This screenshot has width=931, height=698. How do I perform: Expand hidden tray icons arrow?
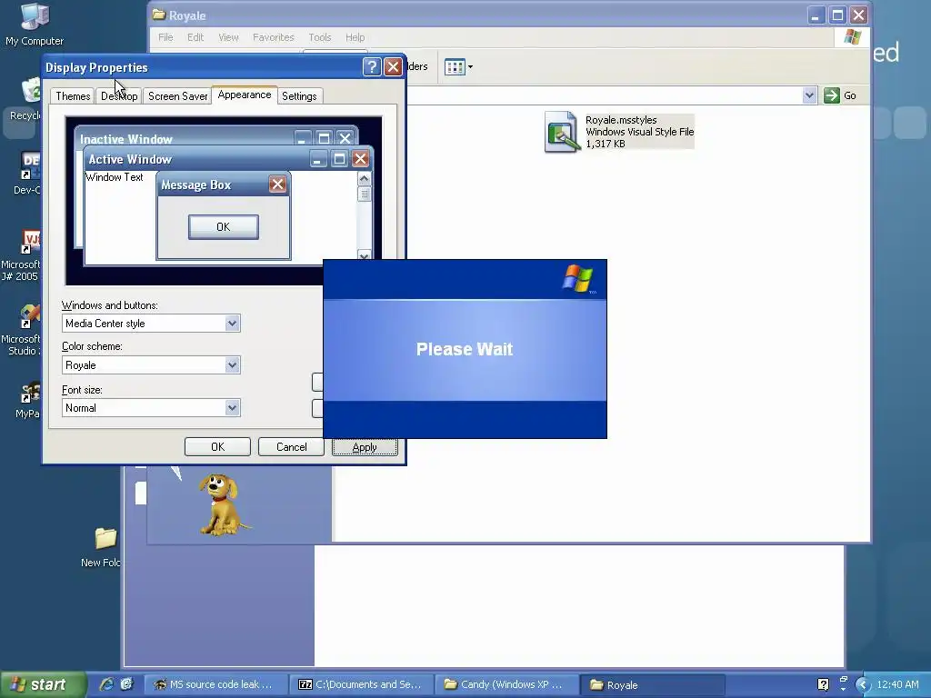(x=863, y=685)
